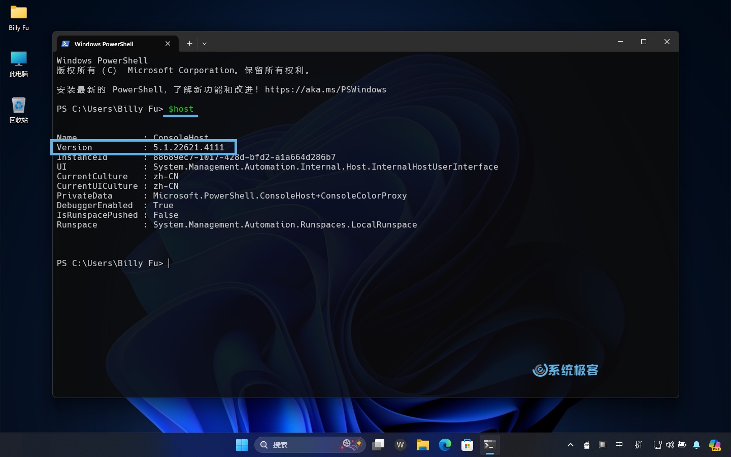Image resolution: width=731 pixels, height=457 pixels.
Task: Select the 此电脑 desktop icon
Action: click(19, 64)
